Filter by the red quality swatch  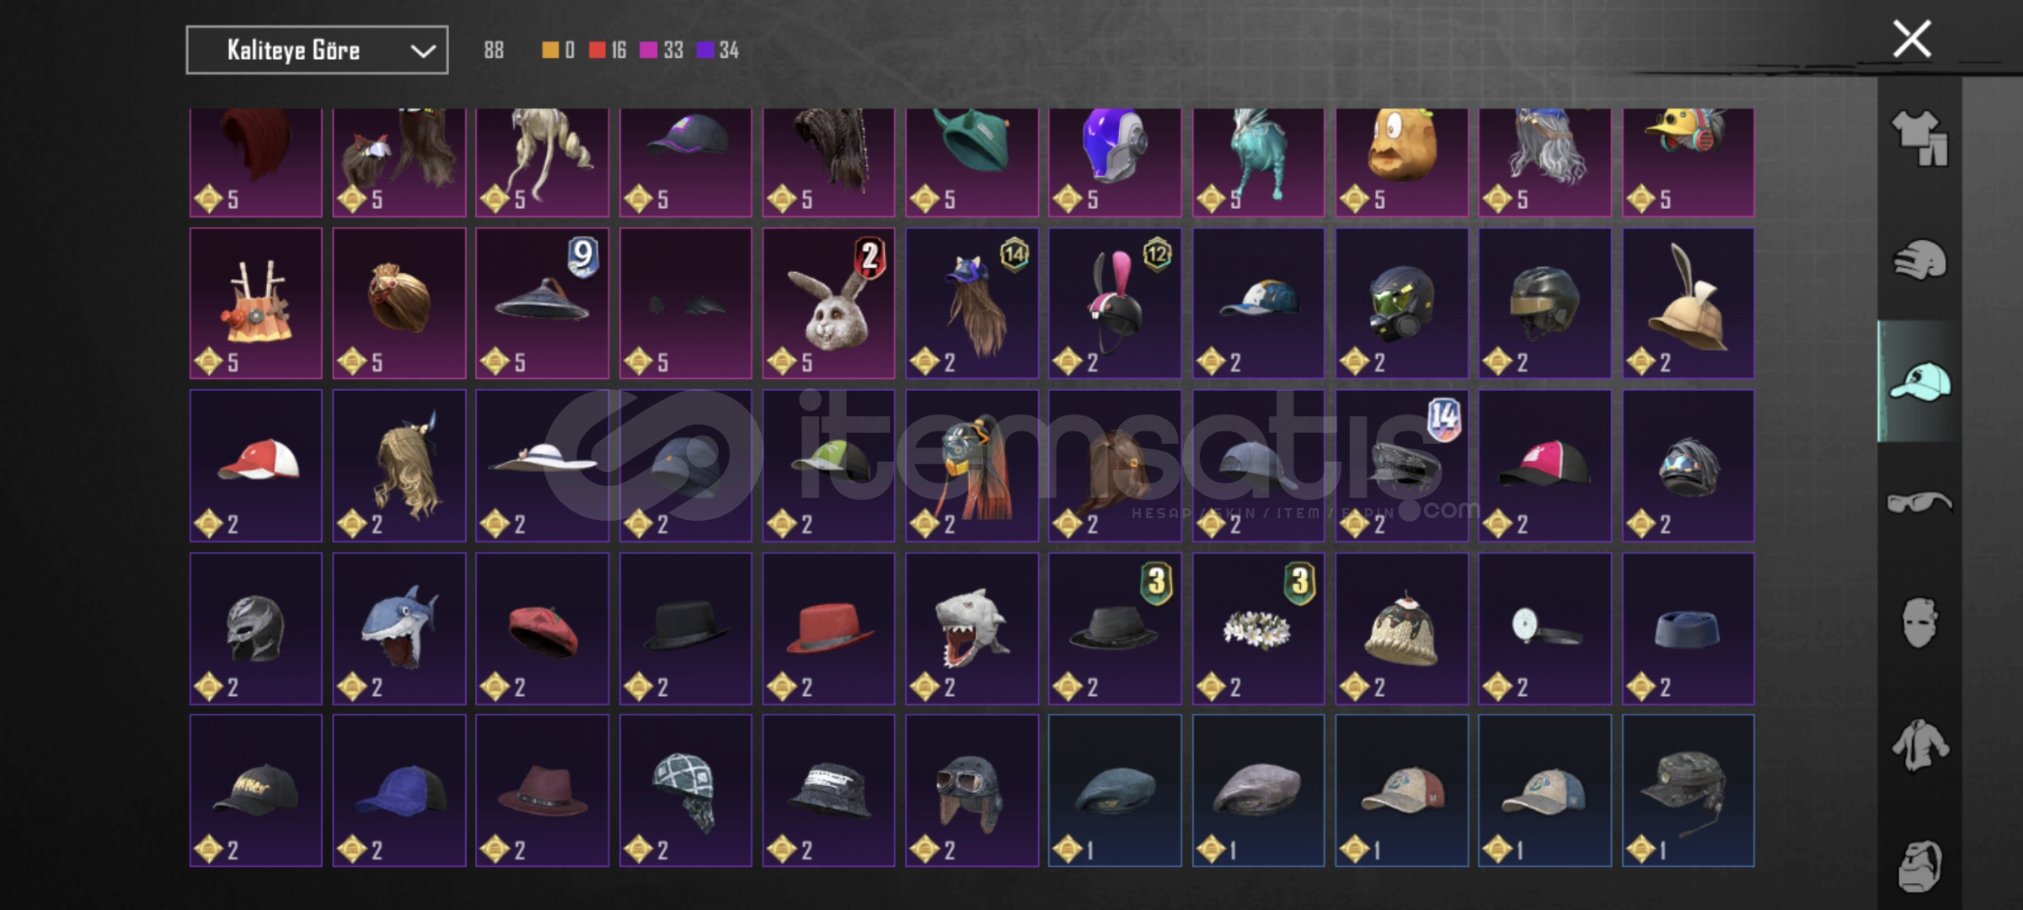pos(597,51)
